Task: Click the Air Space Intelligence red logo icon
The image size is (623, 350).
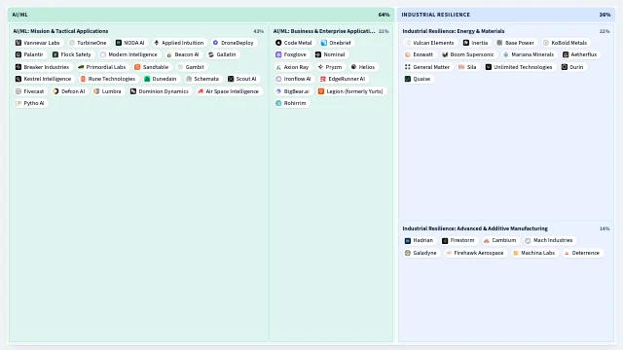Action: point(201,91)
